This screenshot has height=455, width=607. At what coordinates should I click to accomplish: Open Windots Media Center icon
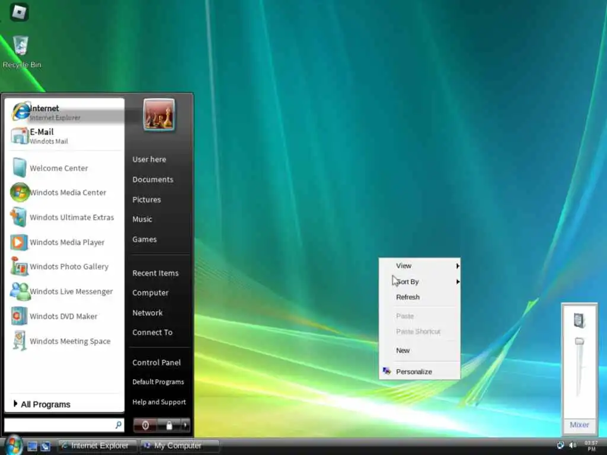coord(20,193)
